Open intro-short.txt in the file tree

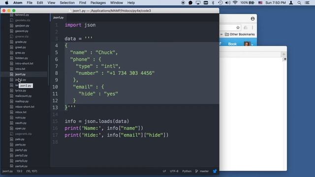click(24, 63)
